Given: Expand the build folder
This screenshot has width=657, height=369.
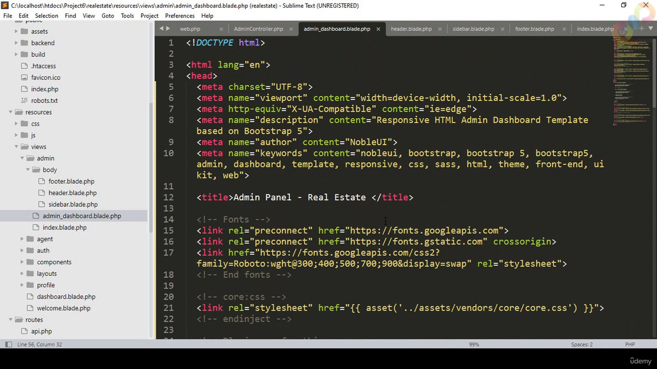Looking at the screenshot, I should [16, 54].
